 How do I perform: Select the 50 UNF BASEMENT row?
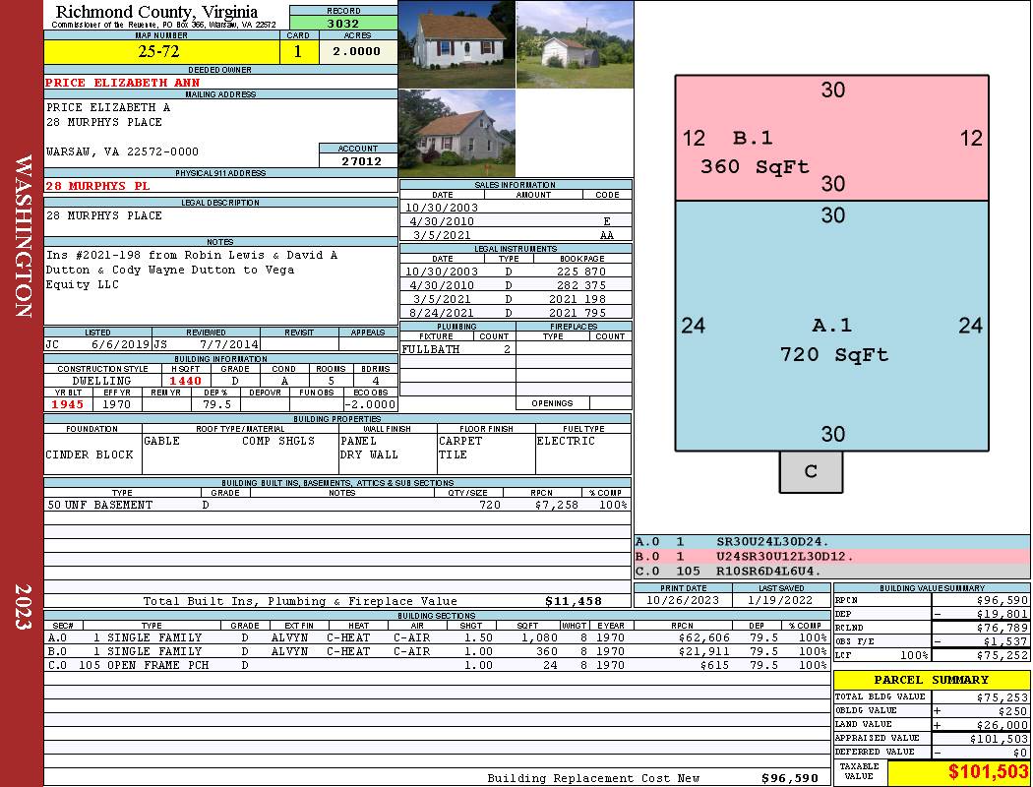point(337,505)
